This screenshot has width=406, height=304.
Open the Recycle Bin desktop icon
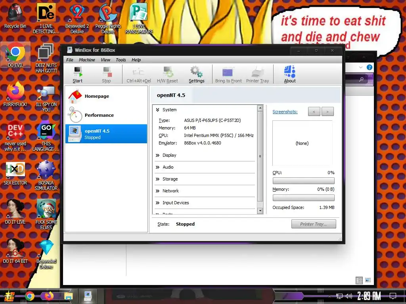click(x=15, y=16)
